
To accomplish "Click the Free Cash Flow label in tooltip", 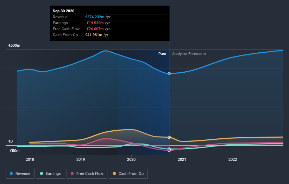I will 66,29.
